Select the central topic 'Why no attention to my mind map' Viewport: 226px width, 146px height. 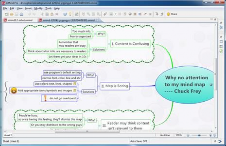tap(185, 84)
